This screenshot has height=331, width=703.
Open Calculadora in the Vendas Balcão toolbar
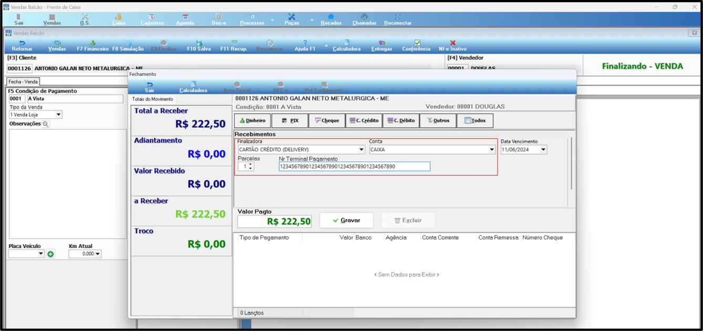tap(347, 46)
